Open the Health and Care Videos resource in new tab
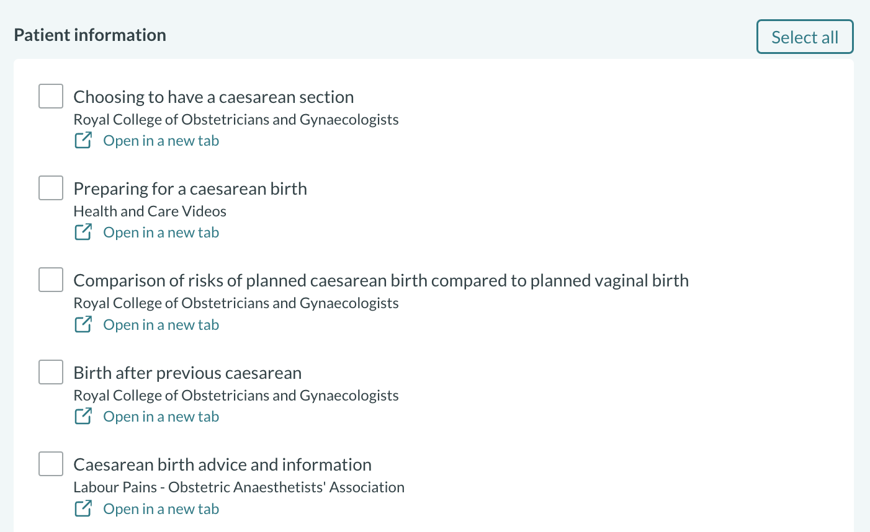This screenshot has height=532, width=870. (x=161, y=233)
